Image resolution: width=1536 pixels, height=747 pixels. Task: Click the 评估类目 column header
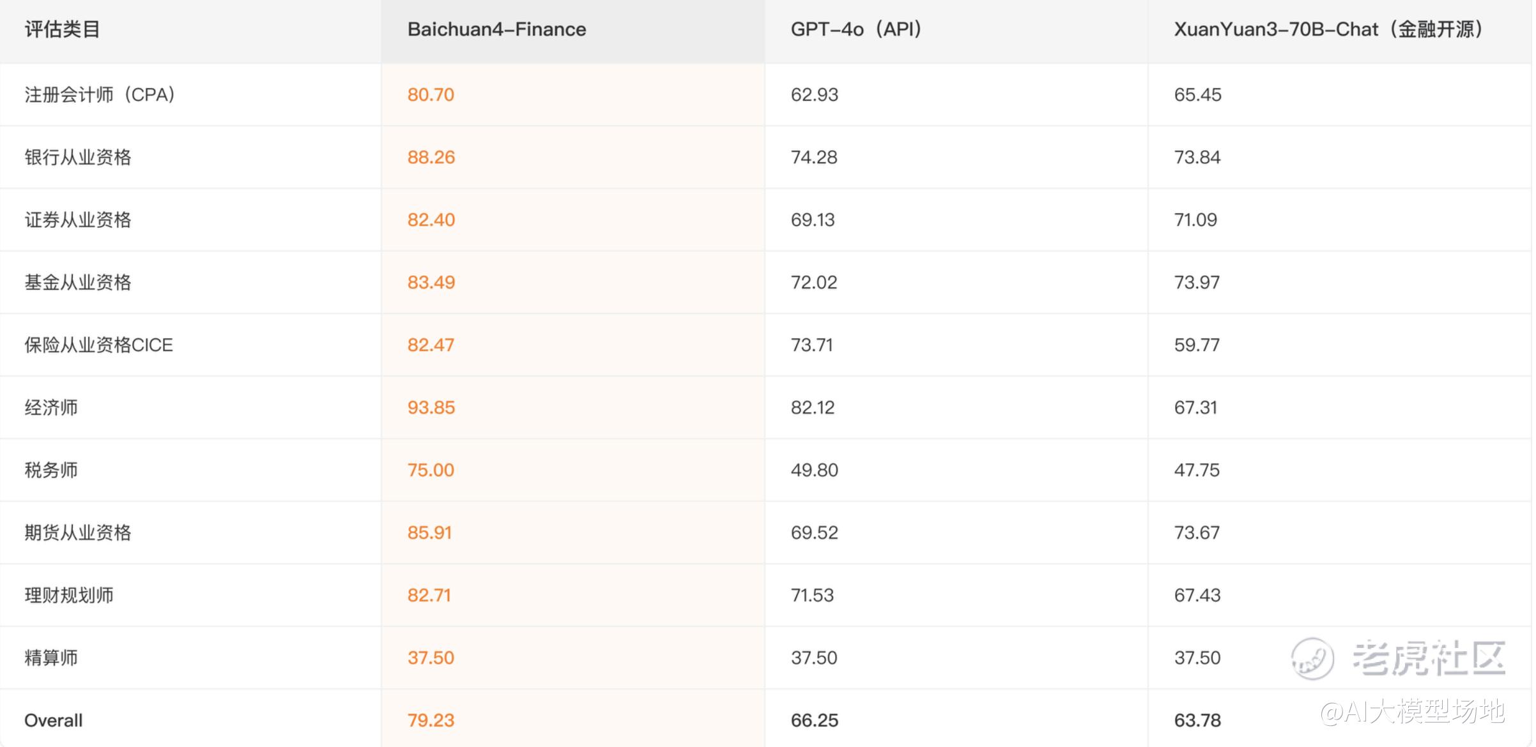[x=62, y=29]
